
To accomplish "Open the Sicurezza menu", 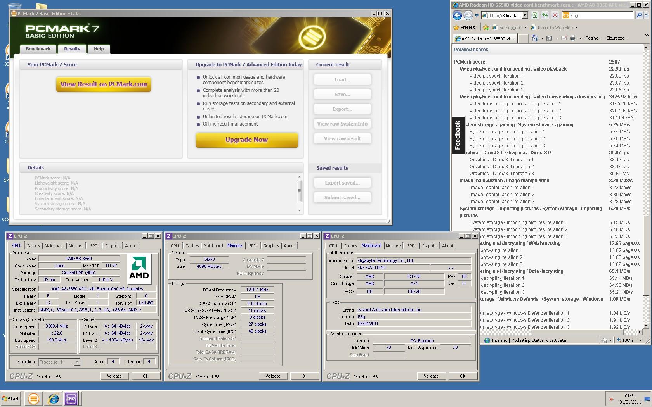I will [617, 38].
